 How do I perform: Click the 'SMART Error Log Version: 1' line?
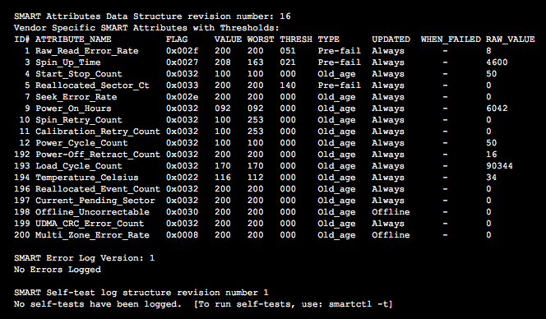84,258
